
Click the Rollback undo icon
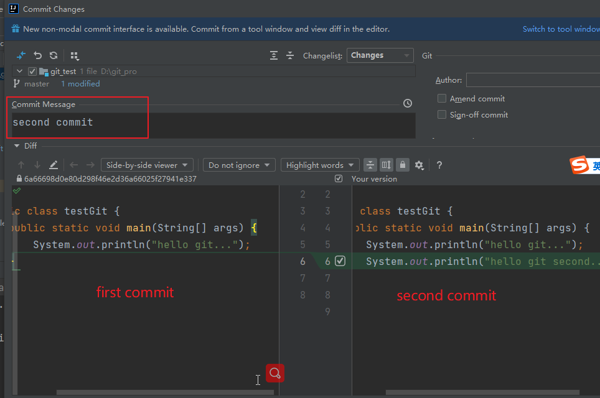point(37,55)
